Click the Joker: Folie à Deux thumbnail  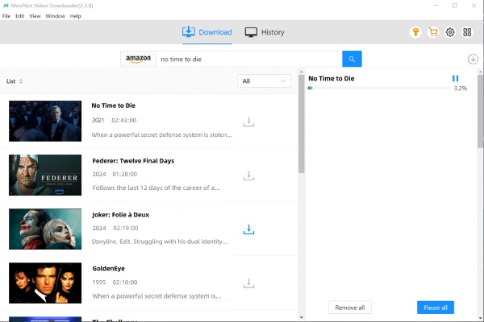[x=45, y=229]
